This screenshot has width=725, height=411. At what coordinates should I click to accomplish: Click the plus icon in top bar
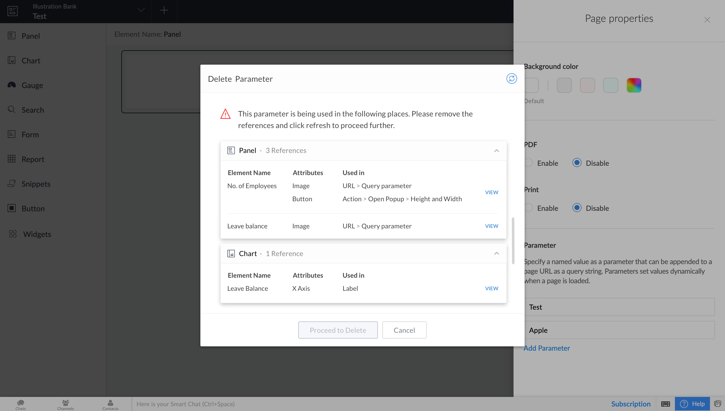[x=164, y=11]
